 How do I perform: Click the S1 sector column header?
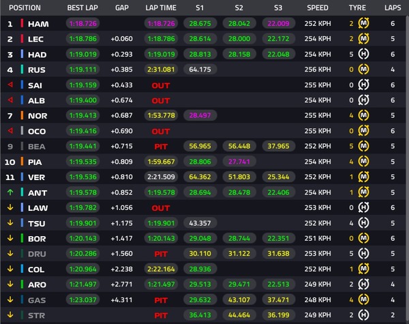pos(199,8)
